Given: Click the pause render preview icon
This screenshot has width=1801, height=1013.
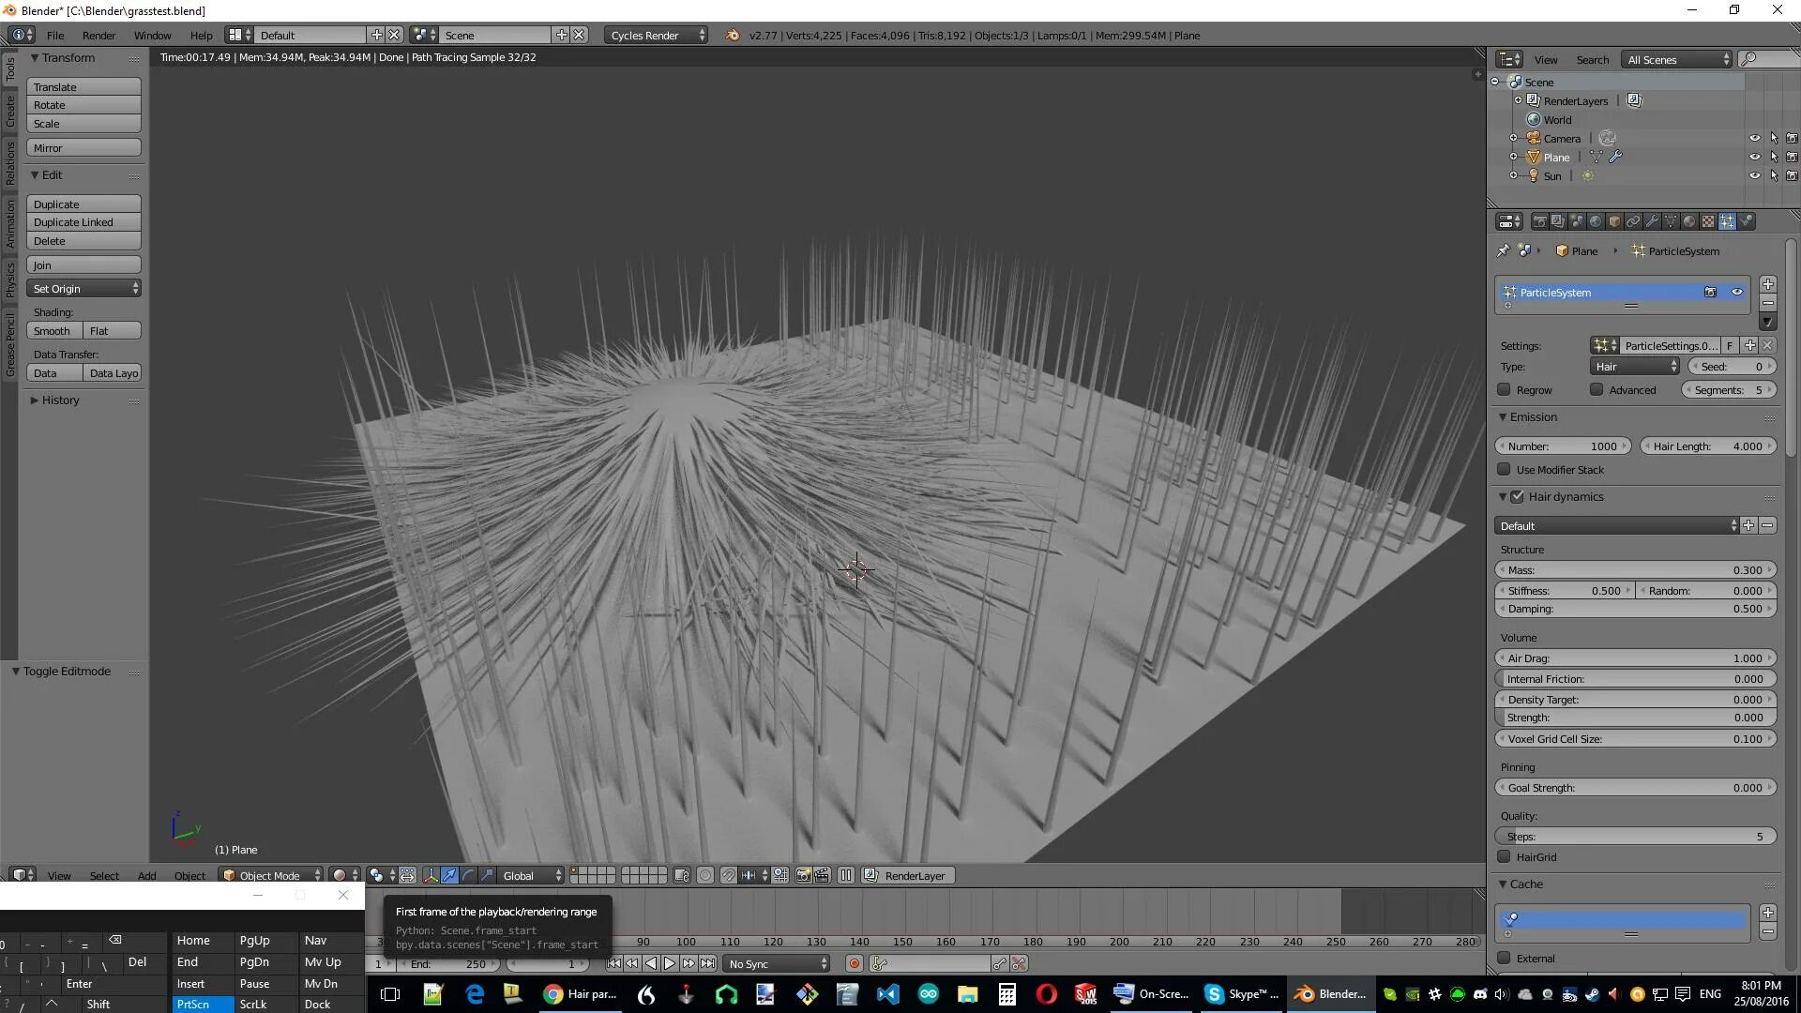Looking at the screenshot, I should (846, 875).
